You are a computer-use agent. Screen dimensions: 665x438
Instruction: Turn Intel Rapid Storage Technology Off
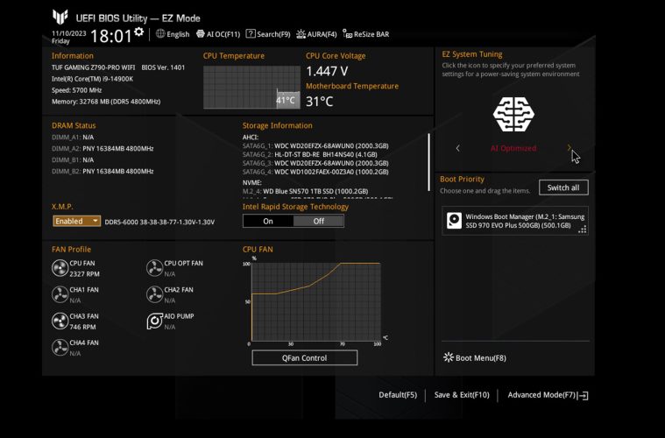[x=319, y=221]
